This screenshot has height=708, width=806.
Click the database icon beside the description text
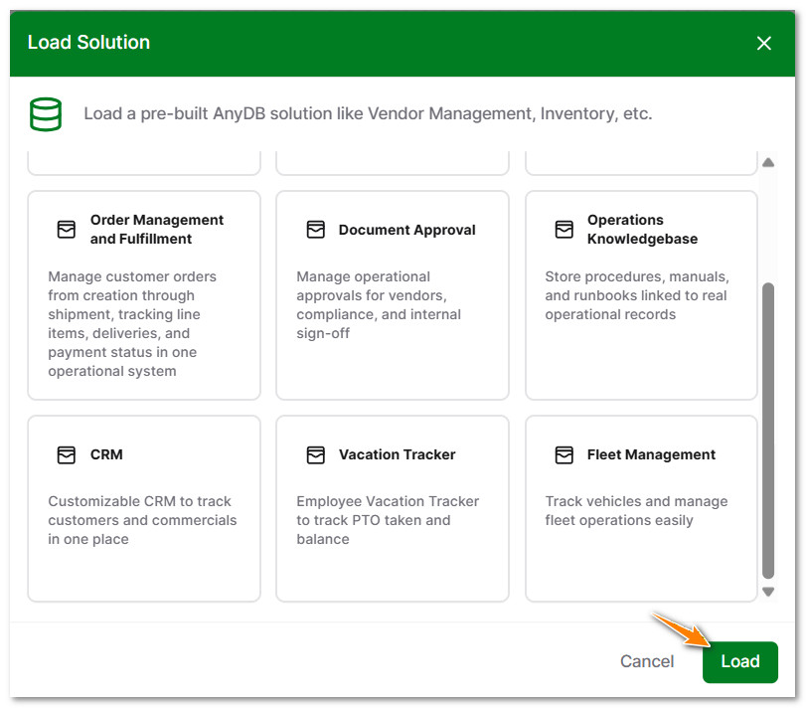(x=41, y=113)
